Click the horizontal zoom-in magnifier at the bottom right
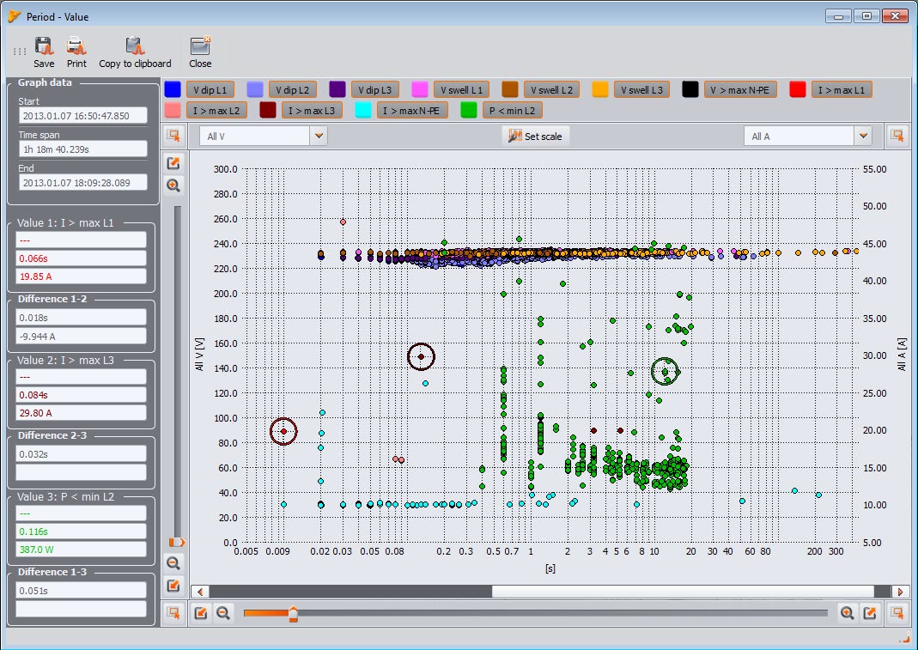Viewport: 918px width, 650px height. point(848,612)
